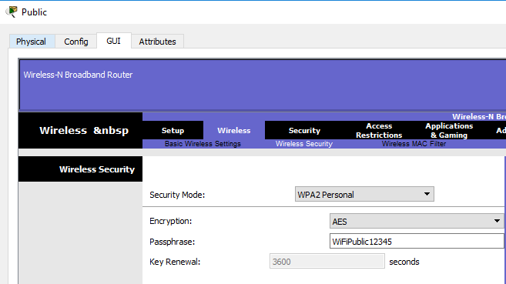
Task: Go to Basic Wireless Settings
Action: (x=203, y=144)
